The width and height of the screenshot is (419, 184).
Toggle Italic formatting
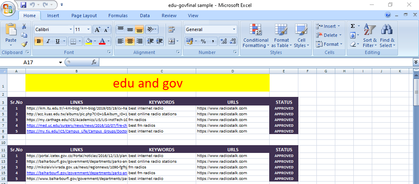pos(48,41)
